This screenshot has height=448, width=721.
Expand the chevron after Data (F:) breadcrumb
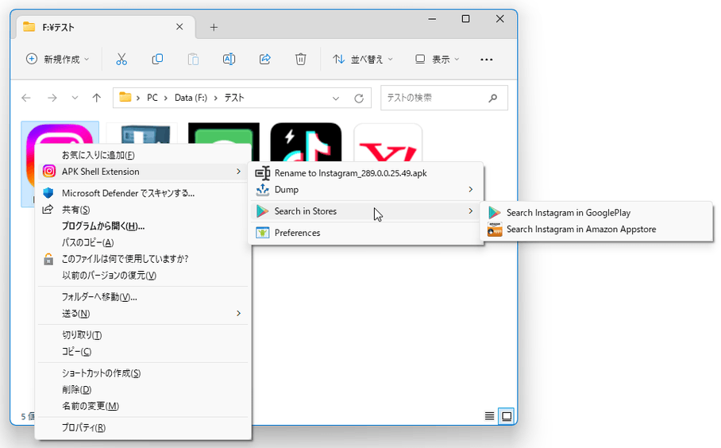pyautogui.click(x=215, y=98)
